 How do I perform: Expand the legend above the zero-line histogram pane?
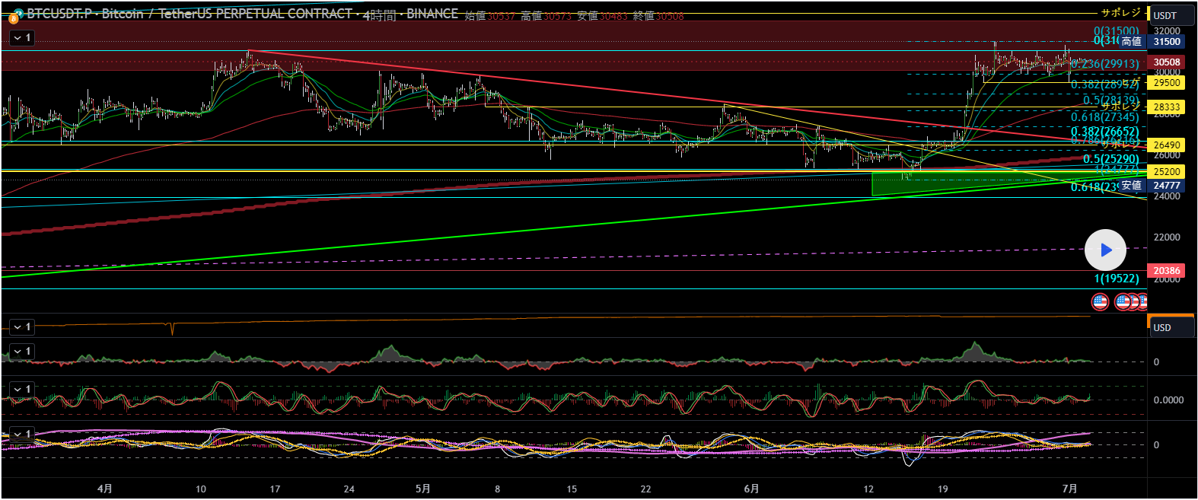tap(17, 351)
